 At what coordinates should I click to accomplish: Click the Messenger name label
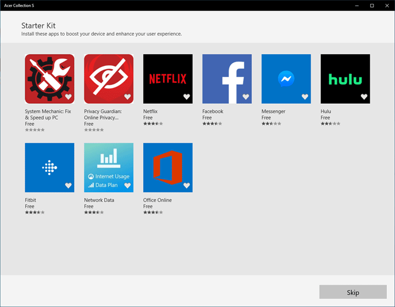[273, 111]
